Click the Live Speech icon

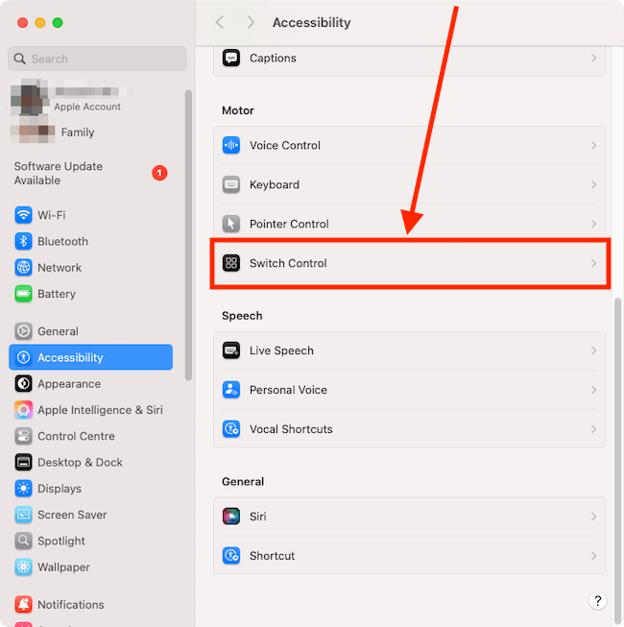pyautogui.click(x=230, y=350)
